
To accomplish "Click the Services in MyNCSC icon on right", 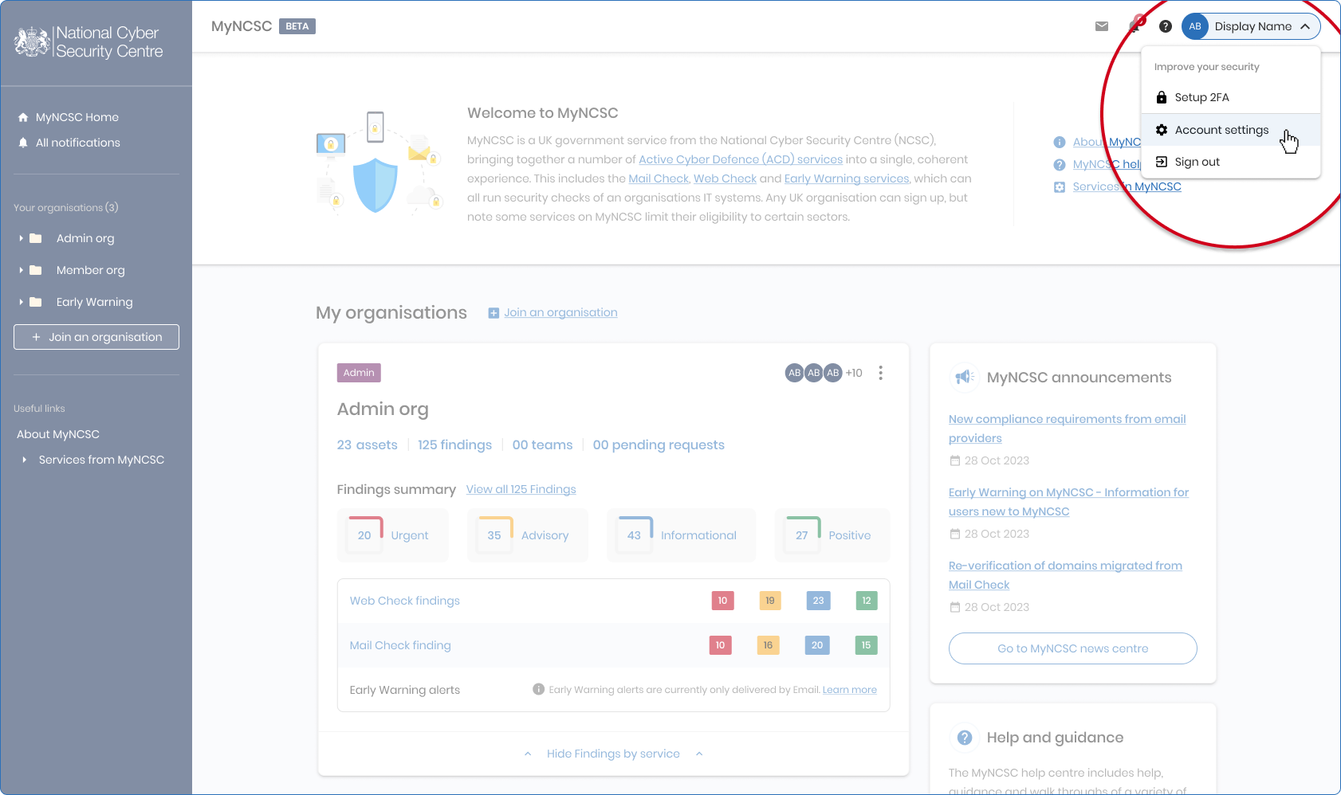I will pos(1060,187).
